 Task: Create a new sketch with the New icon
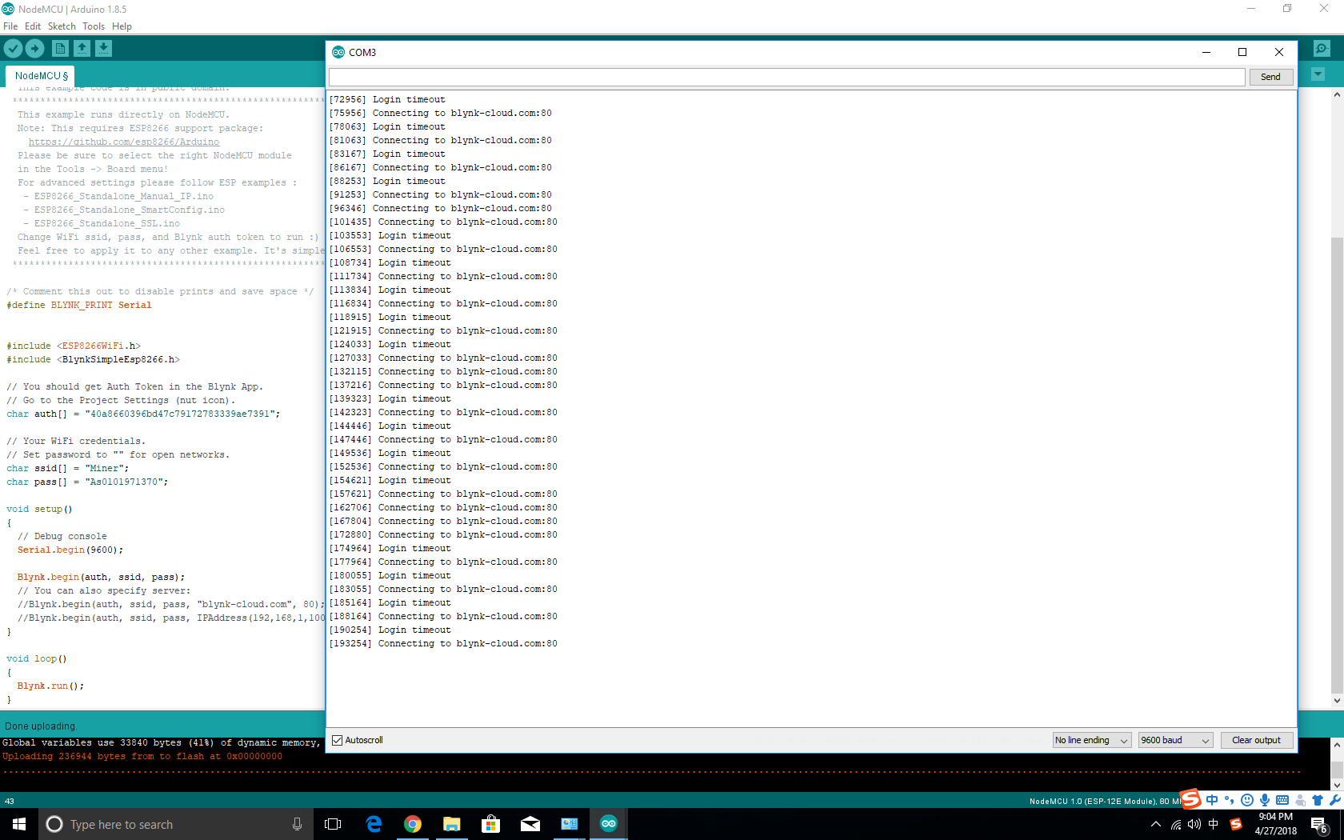pos(60,49)
